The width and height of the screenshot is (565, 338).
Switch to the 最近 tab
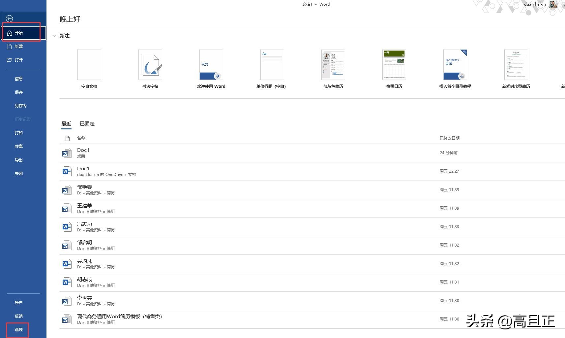[x=66, y=124]
